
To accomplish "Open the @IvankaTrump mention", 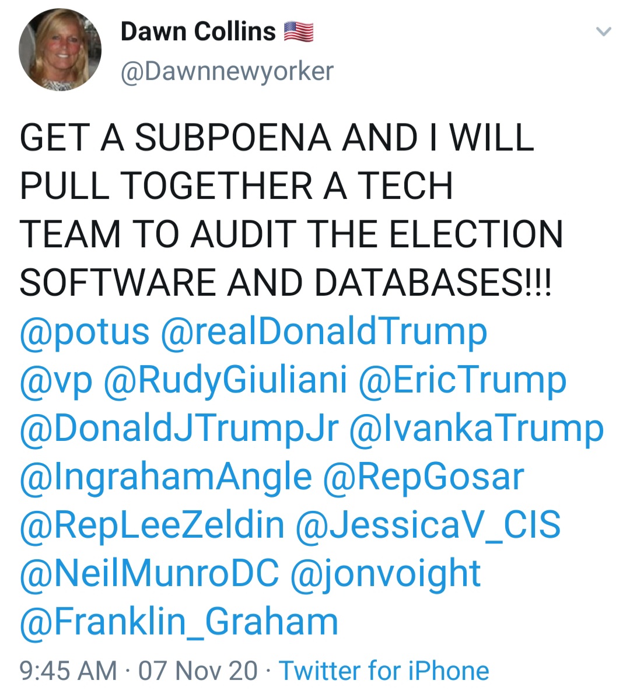I will (x=476, y=429).
